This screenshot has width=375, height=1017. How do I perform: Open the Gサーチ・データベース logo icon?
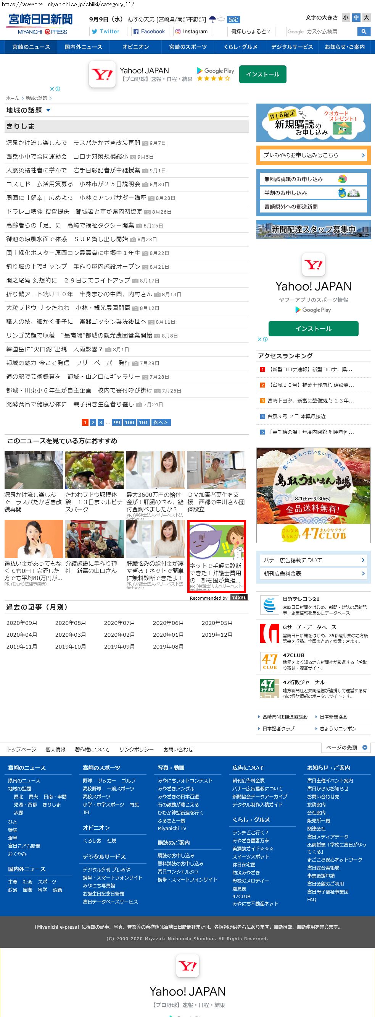click(270, 633)
